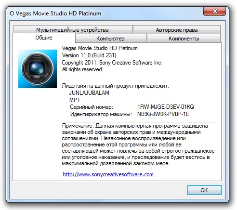Open the Компоненты tab
This screenshot has width=237, height=210.
pos(184,39)
